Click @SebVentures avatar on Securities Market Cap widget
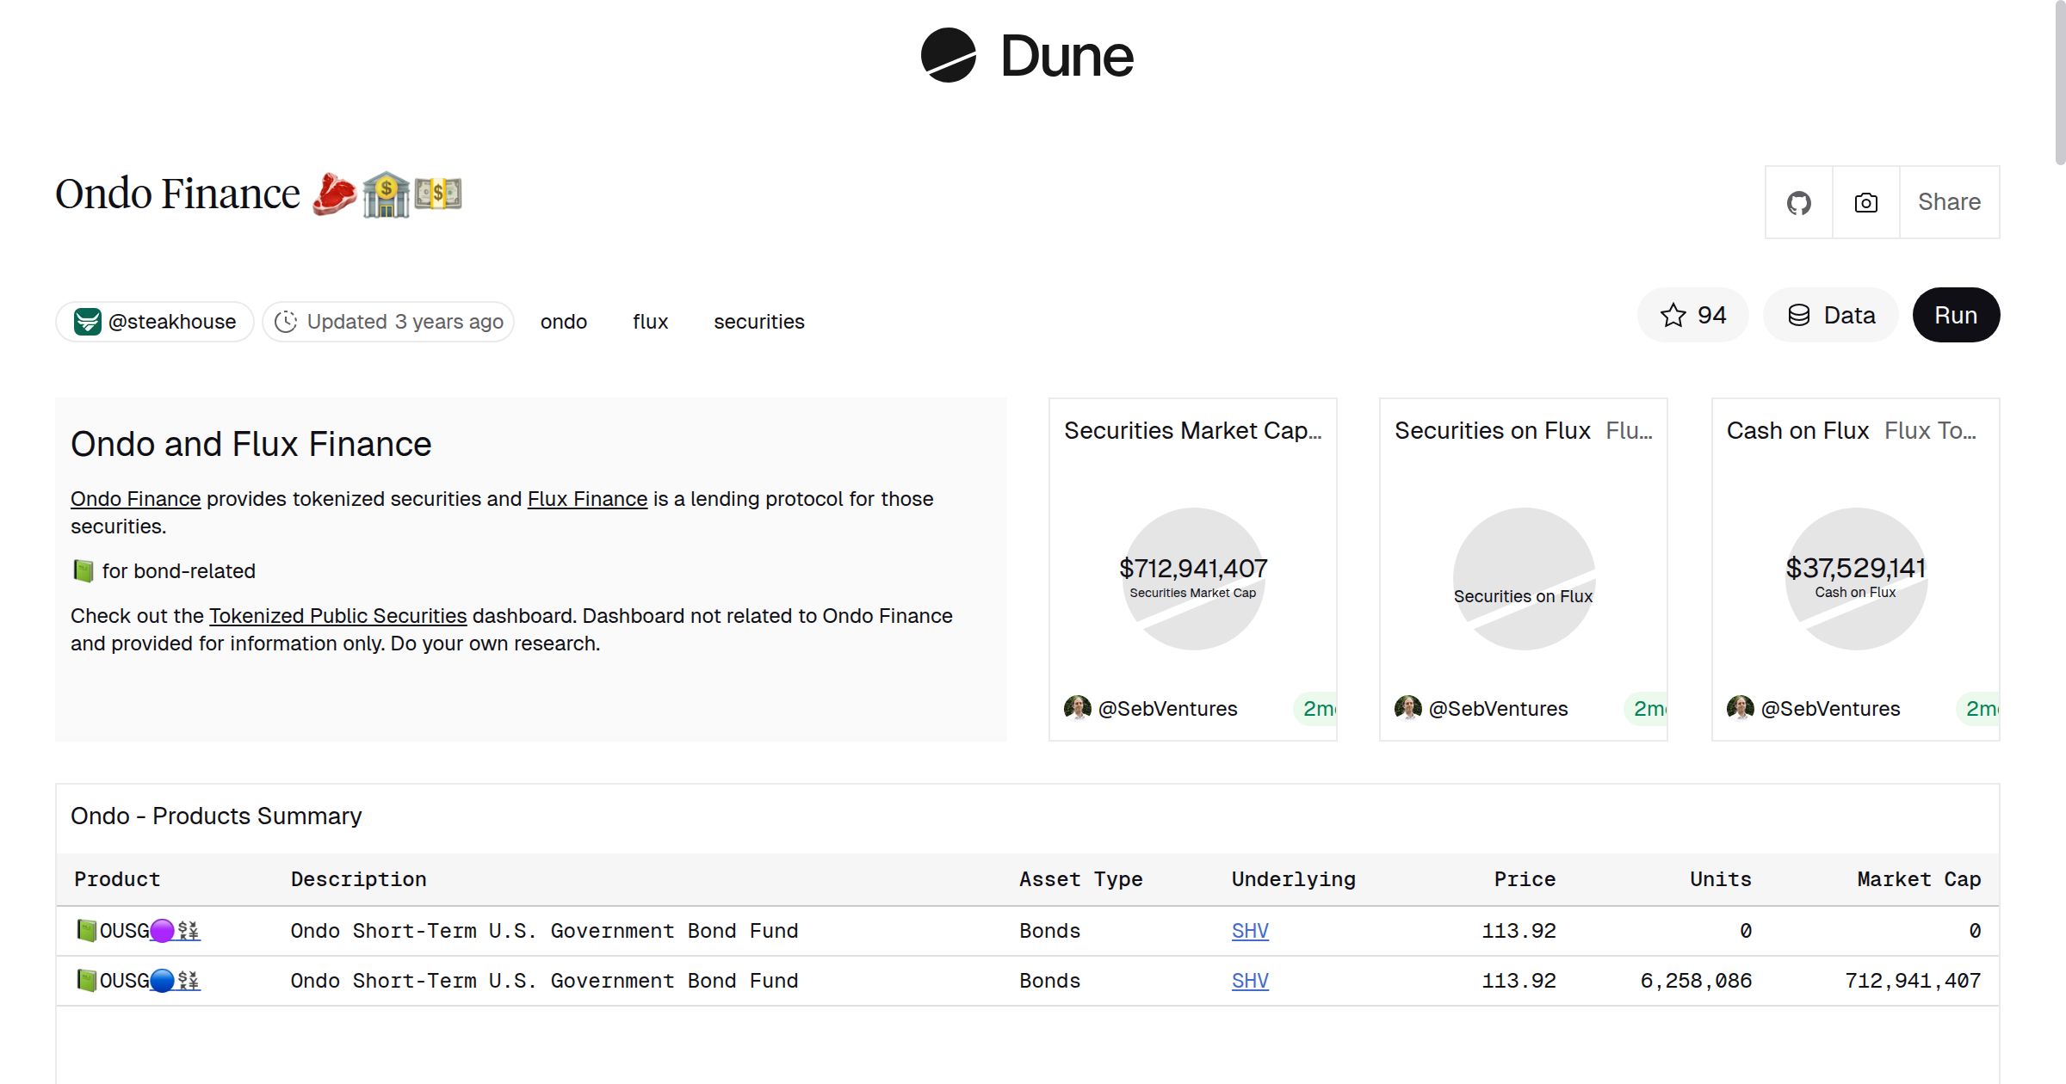The height and width of the screenshot is (1084, 2066). click(1078, 708)
